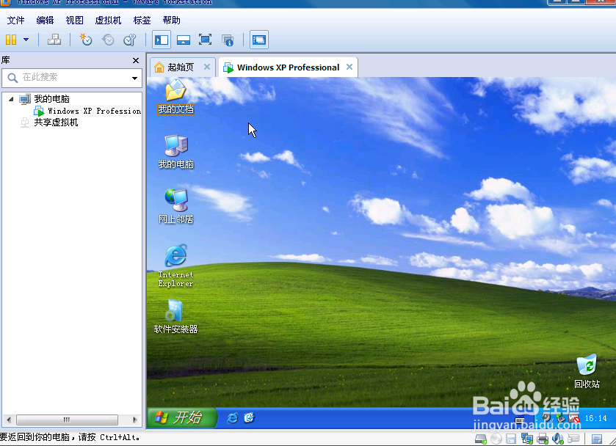Toggle the console view button
Image resolution: width=616 pixels, height=446 pixels.
click(259, 40)
